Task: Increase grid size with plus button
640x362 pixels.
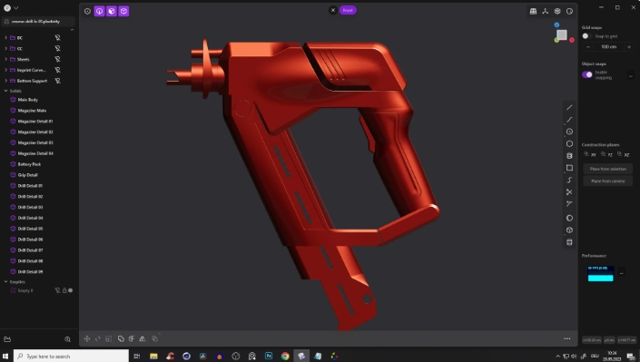Action: point(629,47)
